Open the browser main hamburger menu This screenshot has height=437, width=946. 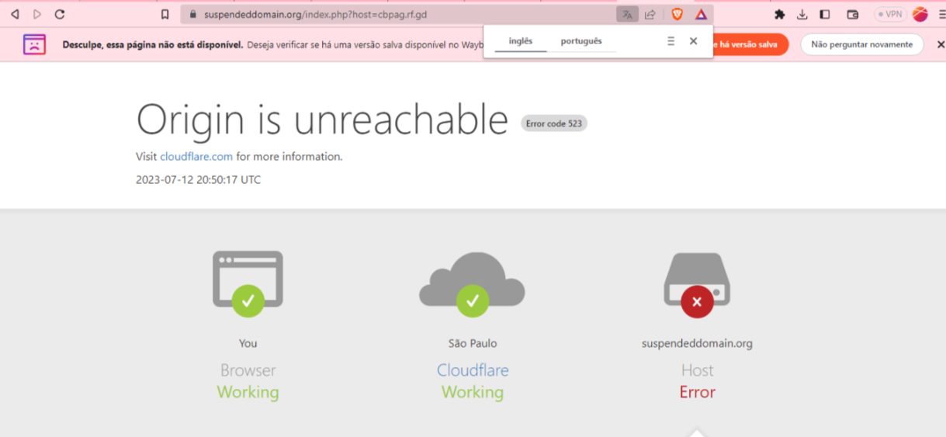tap(941, 14)
